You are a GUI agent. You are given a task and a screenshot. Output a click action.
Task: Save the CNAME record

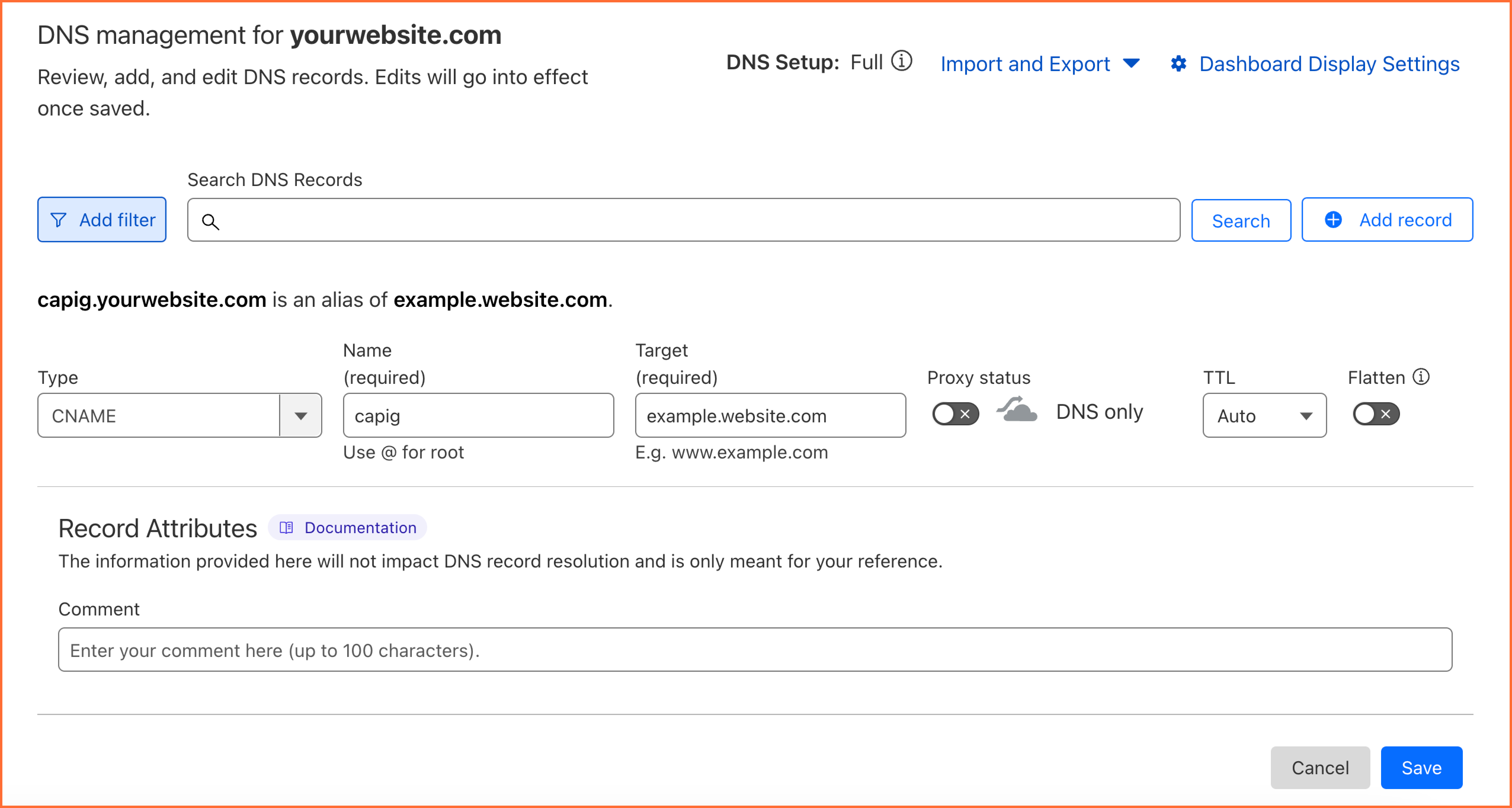1422,767
